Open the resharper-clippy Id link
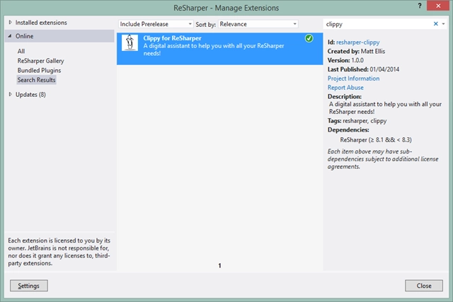This screenshot has height=302, width=453. tap(357, 42)
